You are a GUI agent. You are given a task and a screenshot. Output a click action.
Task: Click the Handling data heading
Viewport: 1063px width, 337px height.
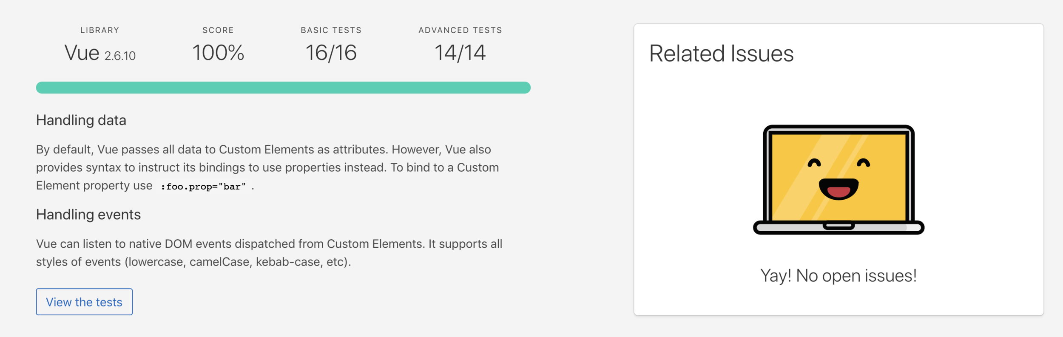(x=81, y=120)
